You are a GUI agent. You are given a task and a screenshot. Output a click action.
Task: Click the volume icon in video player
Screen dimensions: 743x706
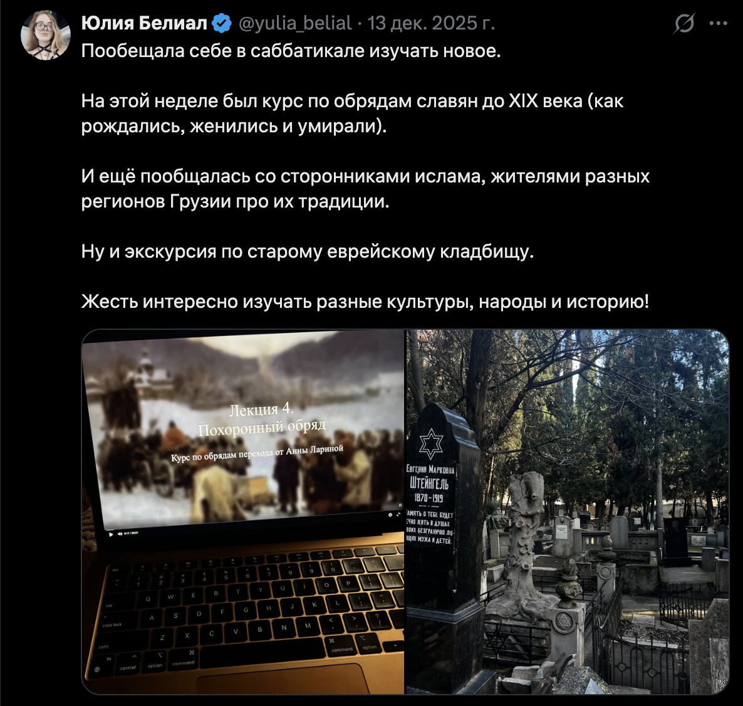pyautogui.click(x=120, y=534)
